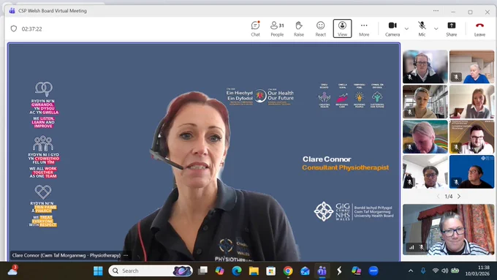Open Google Chrome from taskbar

click(288, 270)
